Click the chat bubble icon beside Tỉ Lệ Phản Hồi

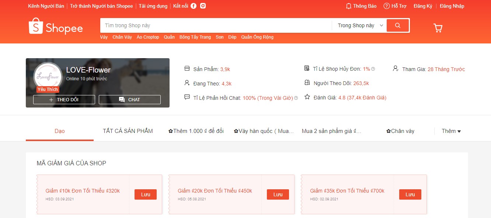[187, 97]
